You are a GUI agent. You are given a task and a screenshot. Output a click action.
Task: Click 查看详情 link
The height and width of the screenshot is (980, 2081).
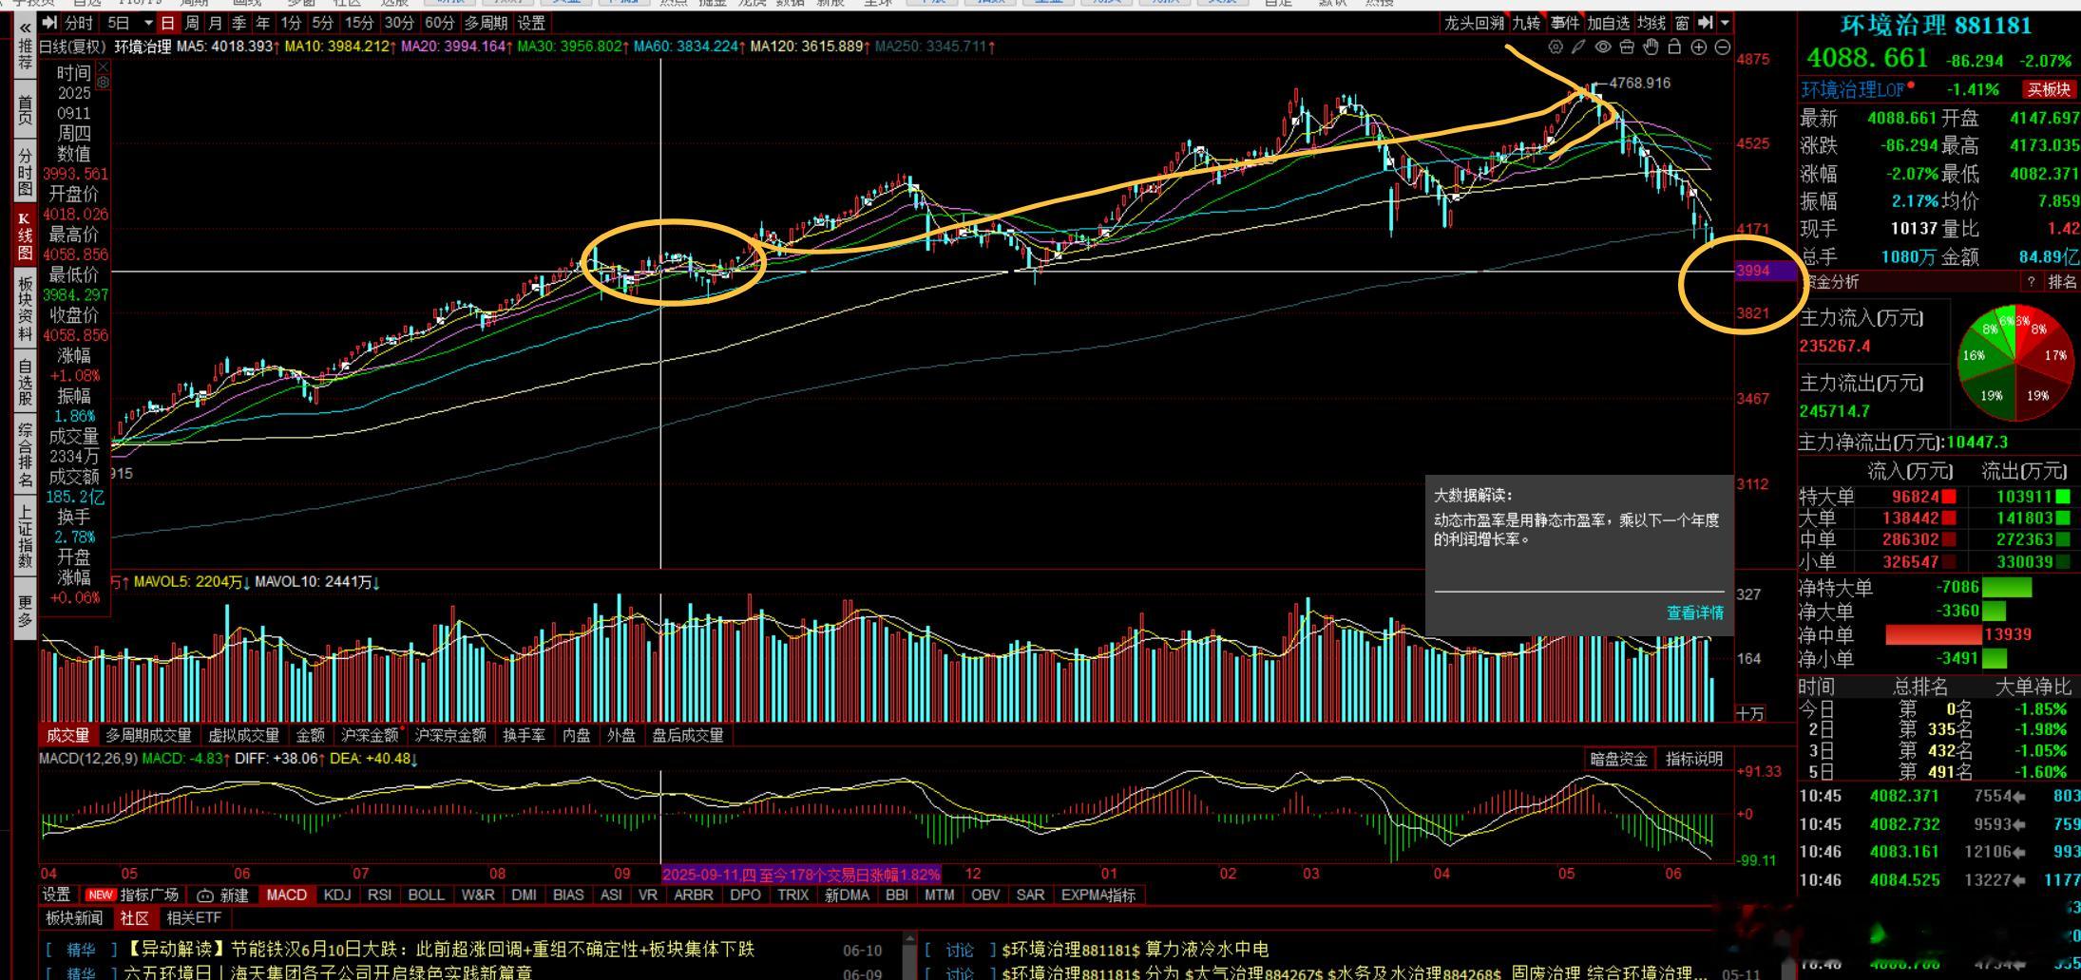[x=1695, y=613]
